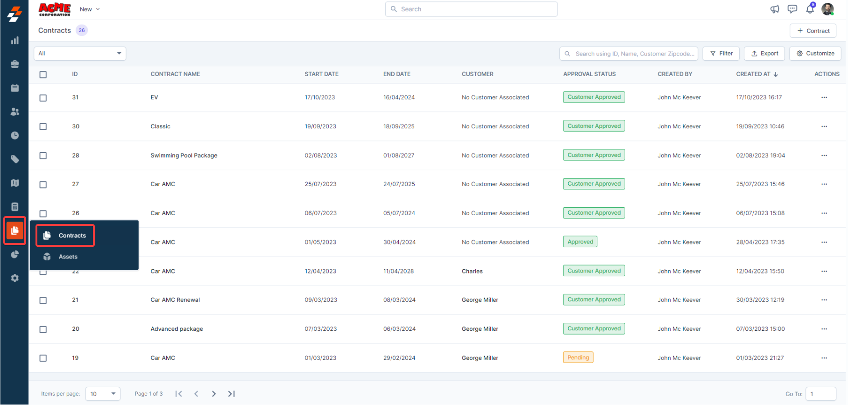Image resolution: width=848 pixels, height=405 pixels.
Task: Click the briefcase icon in sidebar
Action: coord(15,64)
